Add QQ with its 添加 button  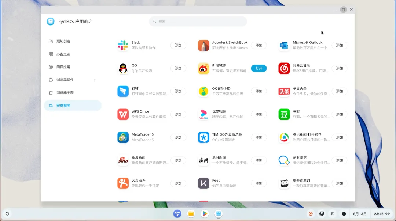[178, 68]
